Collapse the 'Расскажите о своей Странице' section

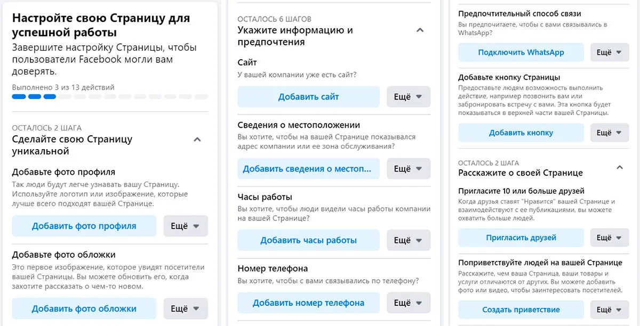click(x=619, y=167)
